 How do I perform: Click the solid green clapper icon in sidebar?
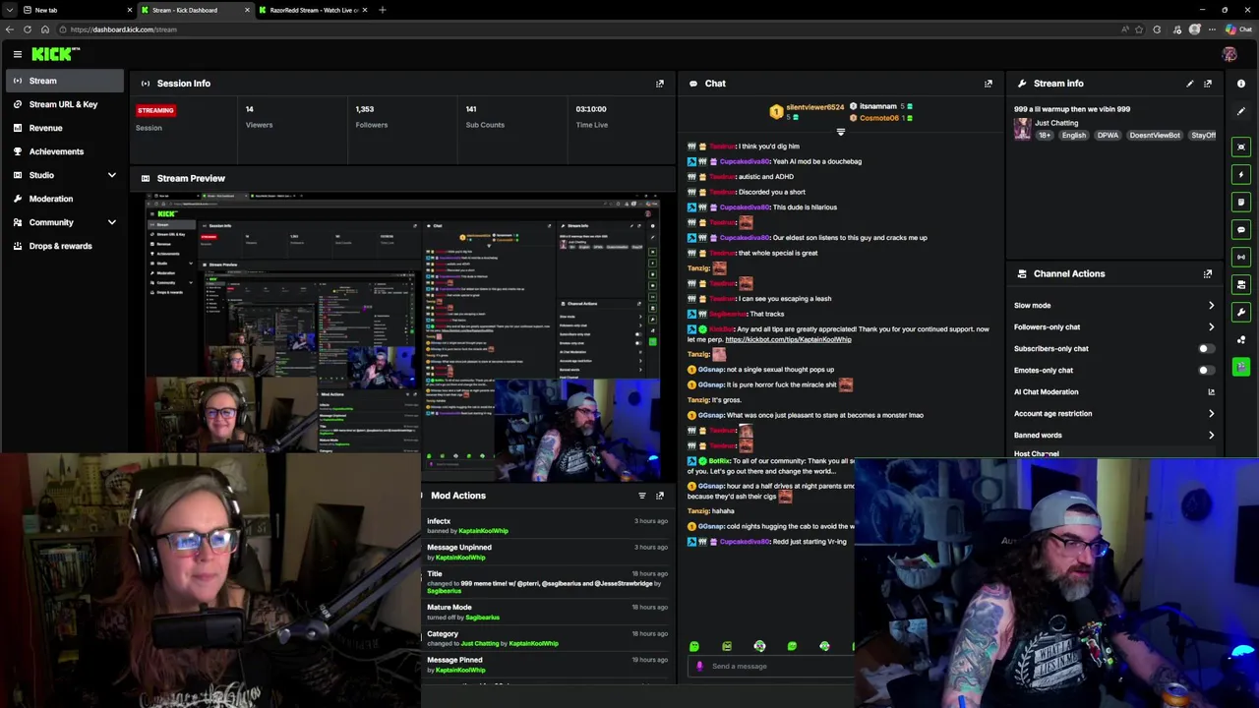click(1241, 367)
